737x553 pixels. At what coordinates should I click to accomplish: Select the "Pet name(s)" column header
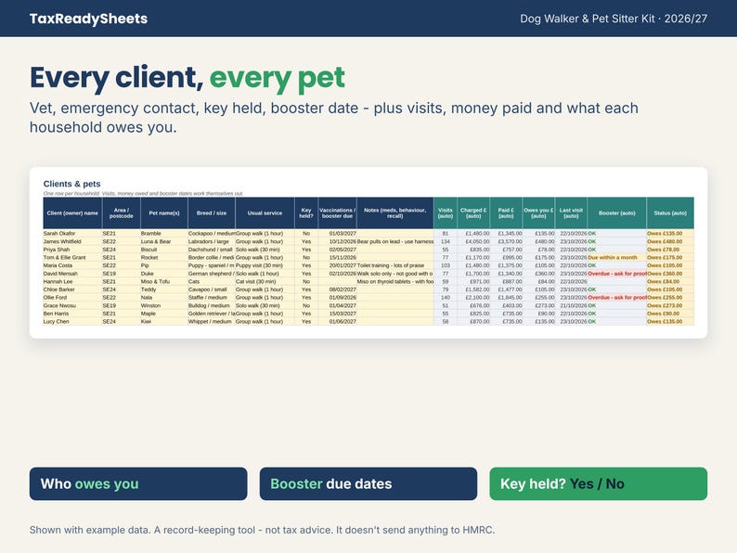point(164,212)
